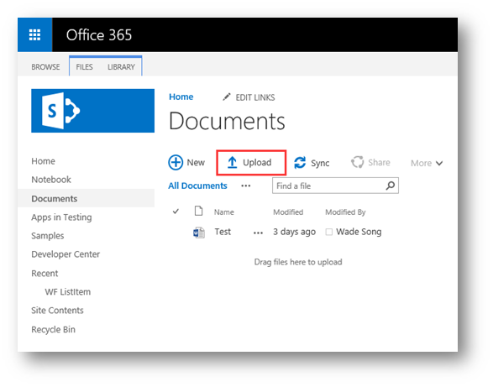The image size is (493, 387).
Task: Expand the More dropdown
Action: click(427, 163)
